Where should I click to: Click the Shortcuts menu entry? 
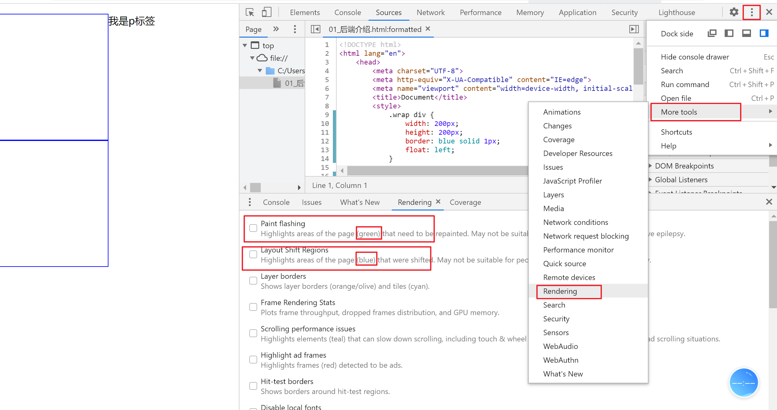pyautogui.click(x=676, y=132)
